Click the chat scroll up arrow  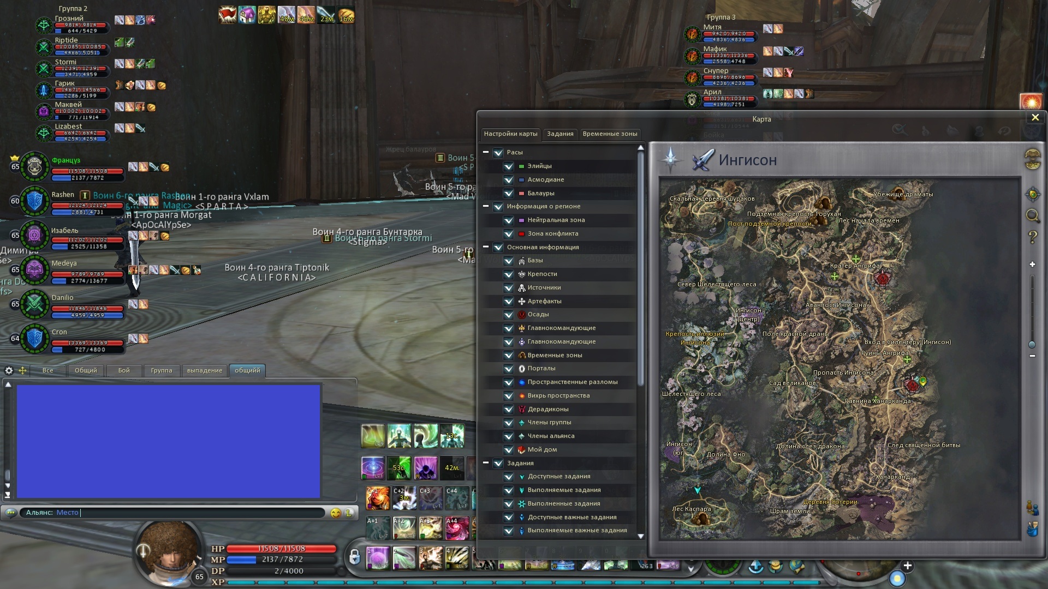point(8,384)
